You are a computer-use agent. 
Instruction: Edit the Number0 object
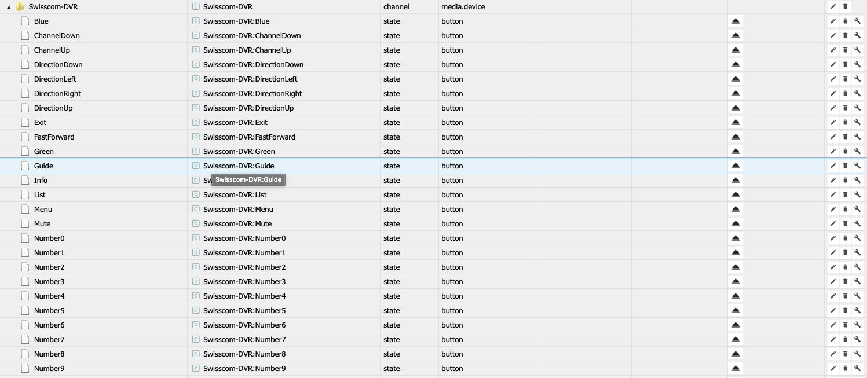[x=833, y=238]
